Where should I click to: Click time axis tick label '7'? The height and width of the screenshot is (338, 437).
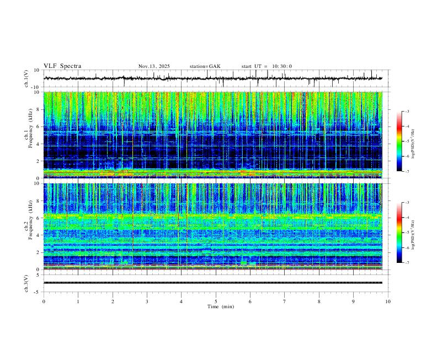point(285,302)
